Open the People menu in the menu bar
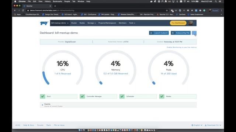This screenshot has height=132, width=236. pos(67,1)
